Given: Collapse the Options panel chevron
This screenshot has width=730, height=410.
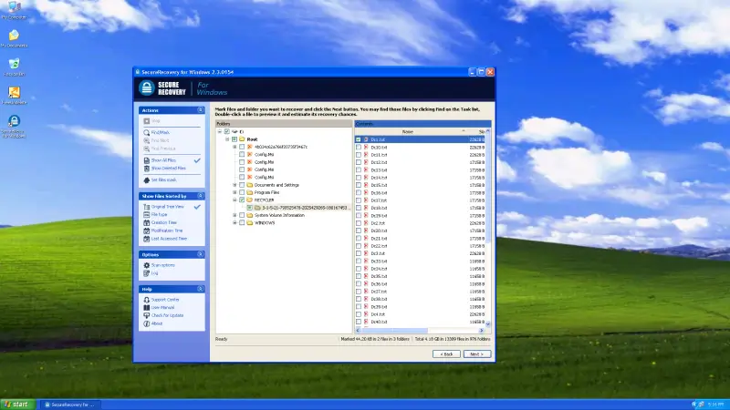Looking at the screenshot, I should tap(200, 254).
